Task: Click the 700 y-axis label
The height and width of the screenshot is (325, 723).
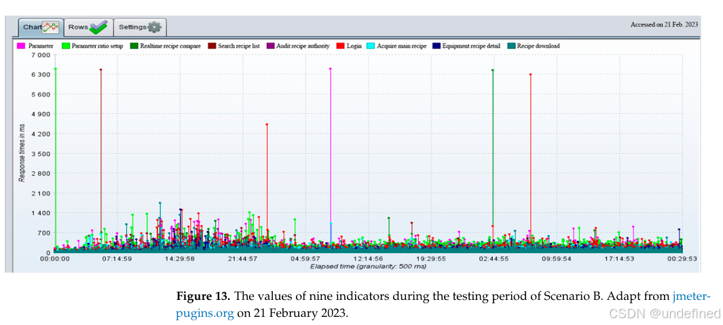Action: point(44,233)
